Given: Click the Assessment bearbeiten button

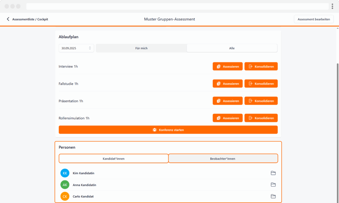Looking at the screenshot, I should coord(314,19).
